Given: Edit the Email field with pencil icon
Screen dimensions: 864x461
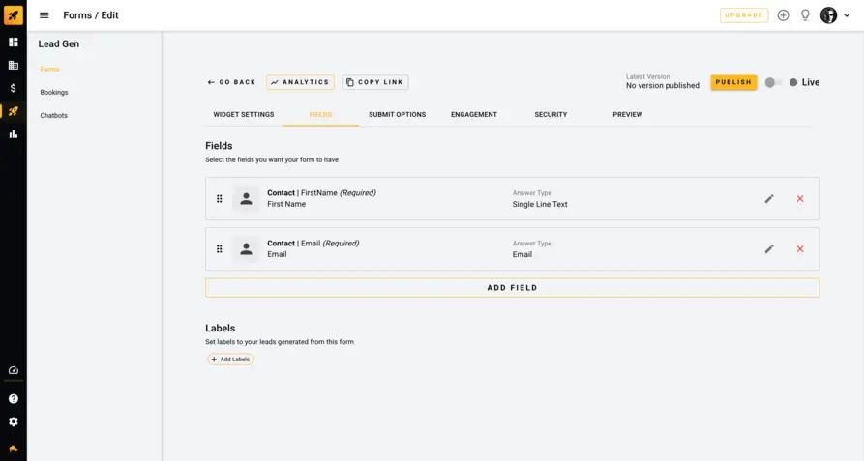Looking at the screenshot, I should (x=769, y=249).
